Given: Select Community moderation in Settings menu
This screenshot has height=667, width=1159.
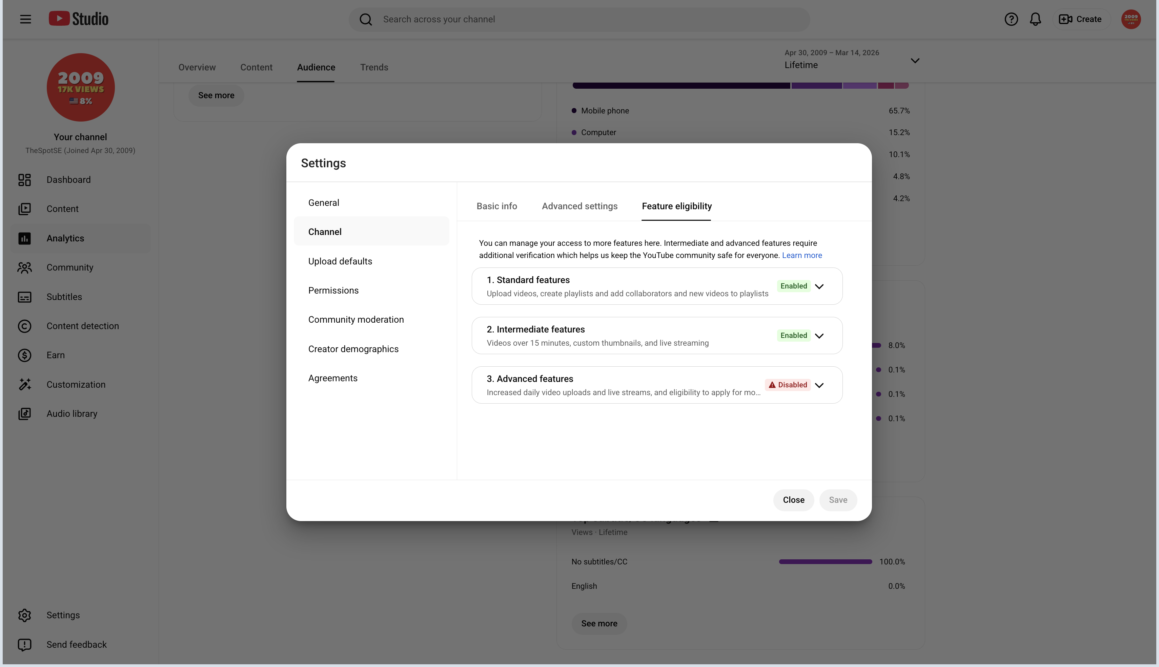Looking at the screenshot, I should pyautogui.click(x=371, y=320).
